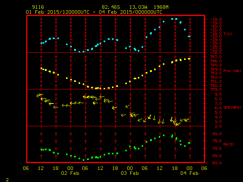
Task: Click the station ID '9116' text
Action: click(38, 7)
